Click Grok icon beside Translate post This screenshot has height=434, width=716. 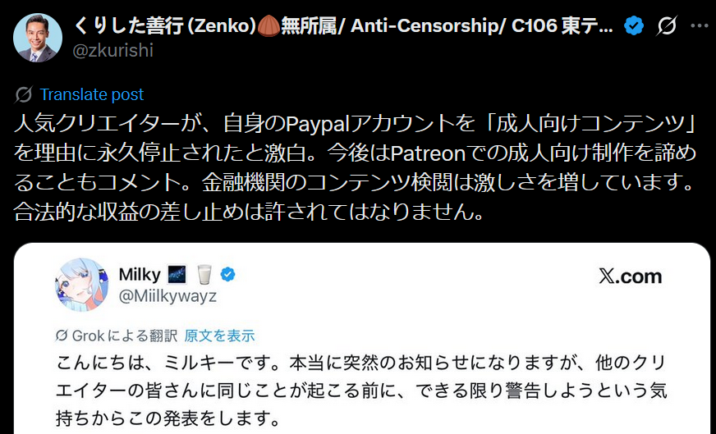pyautogui.click(x=23, y=94)
